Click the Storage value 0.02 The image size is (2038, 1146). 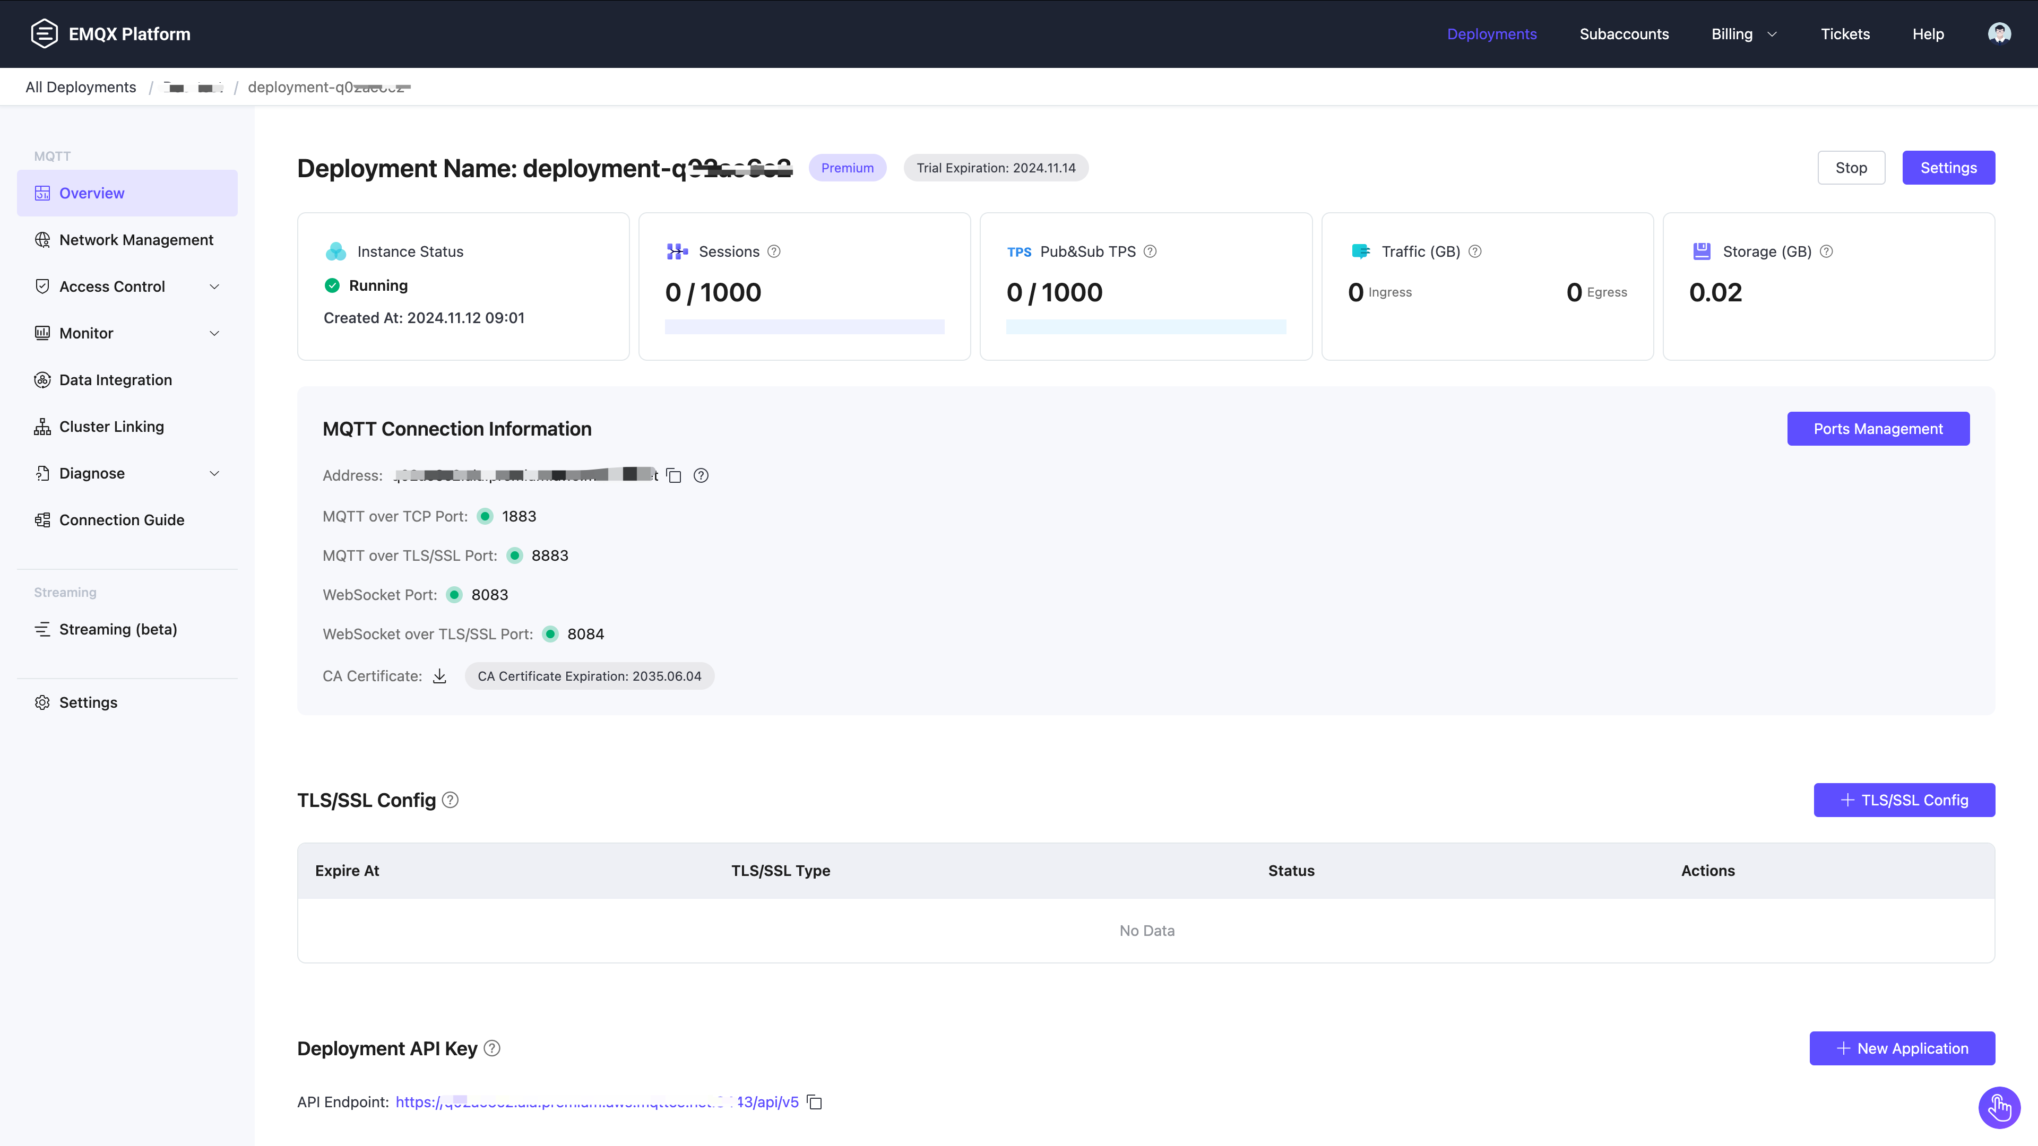[x=1715, y=293]
